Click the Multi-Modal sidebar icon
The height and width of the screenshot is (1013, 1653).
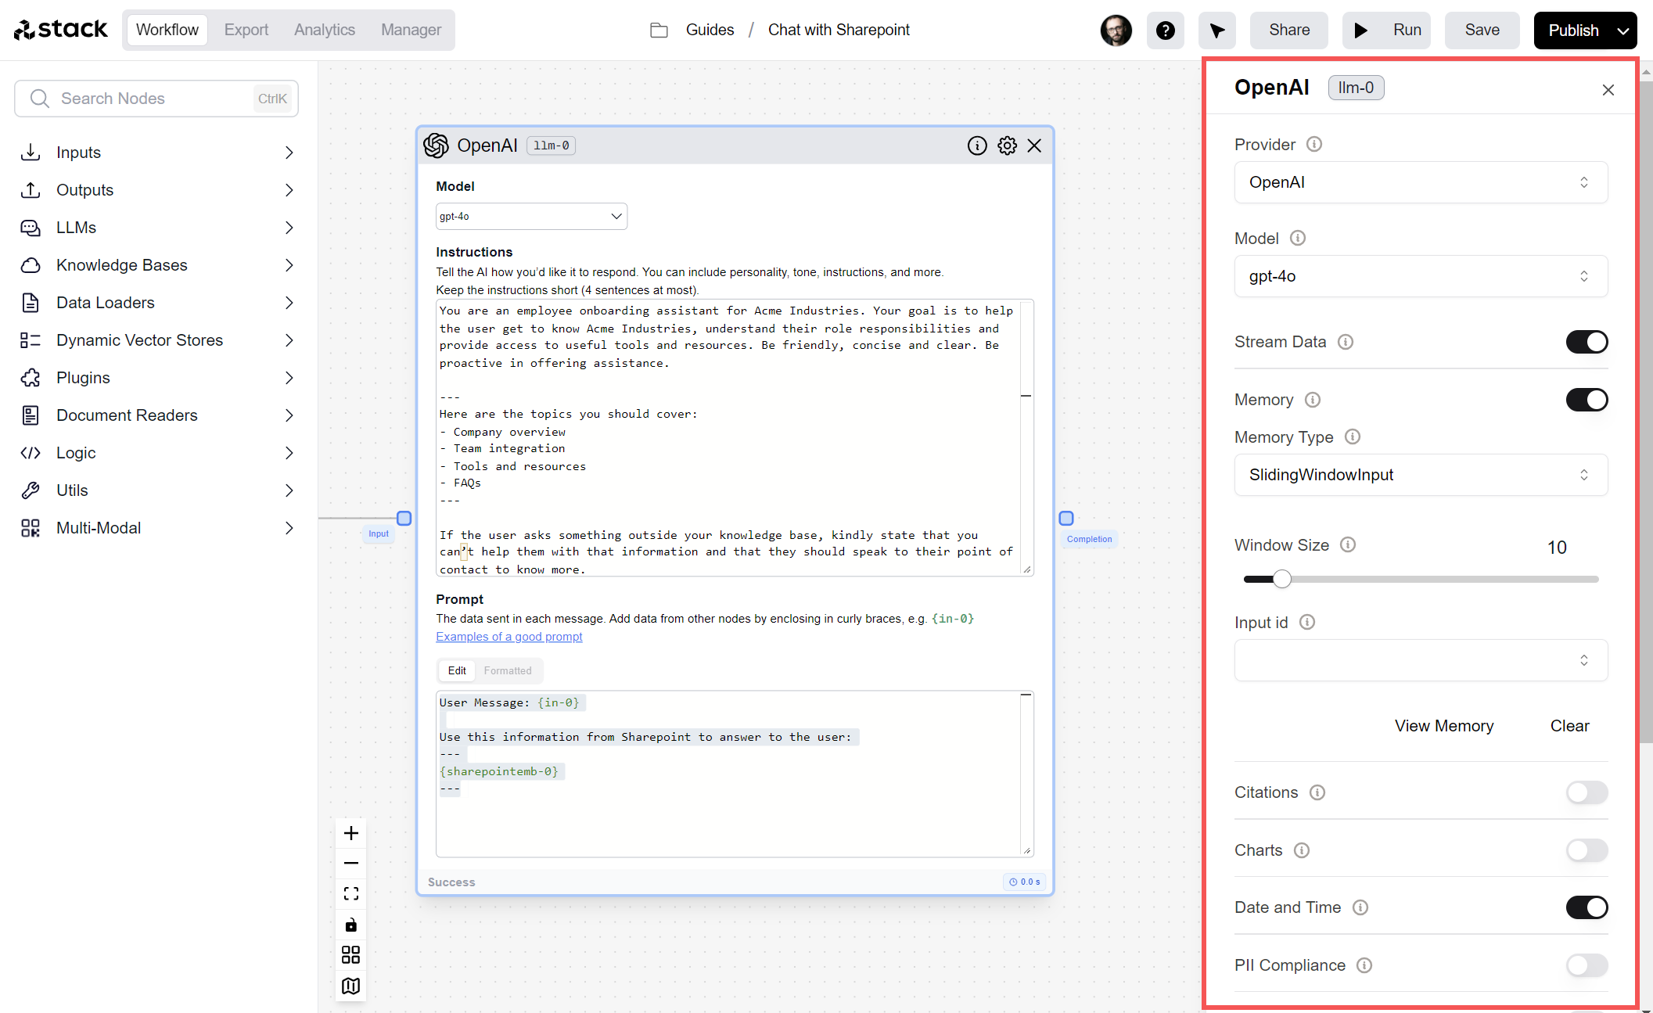(x=31, y=528)
